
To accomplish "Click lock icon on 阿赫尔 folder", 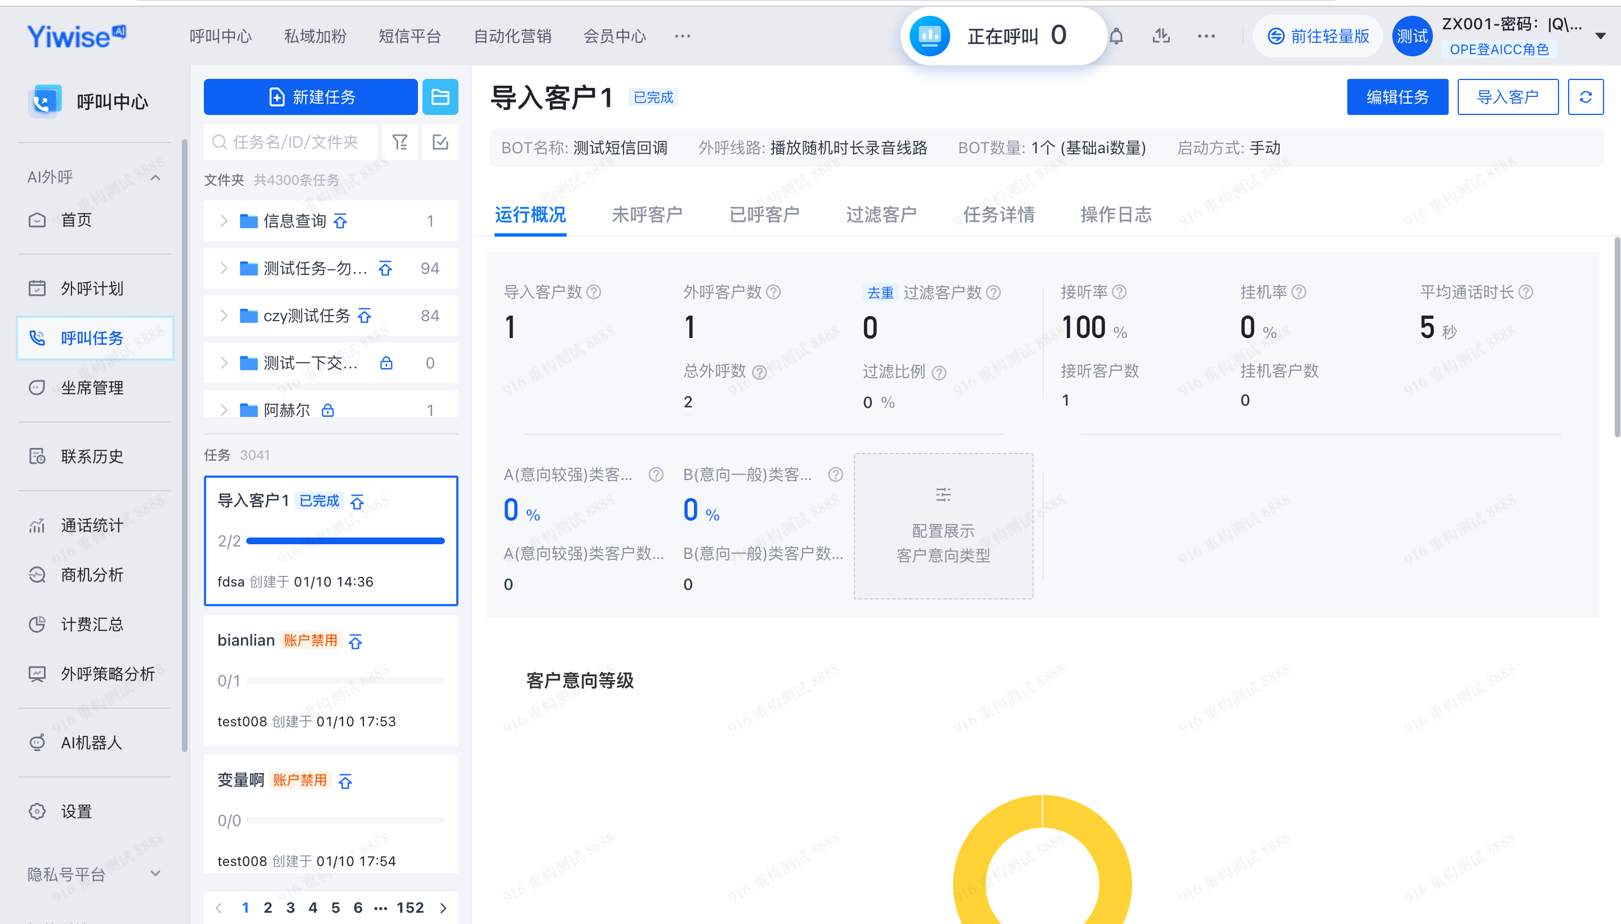I will point(327,410).
